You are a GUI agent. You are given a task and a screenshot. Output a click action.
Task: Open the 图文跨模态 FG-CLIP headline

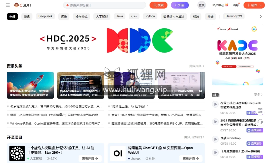(157, 124)
